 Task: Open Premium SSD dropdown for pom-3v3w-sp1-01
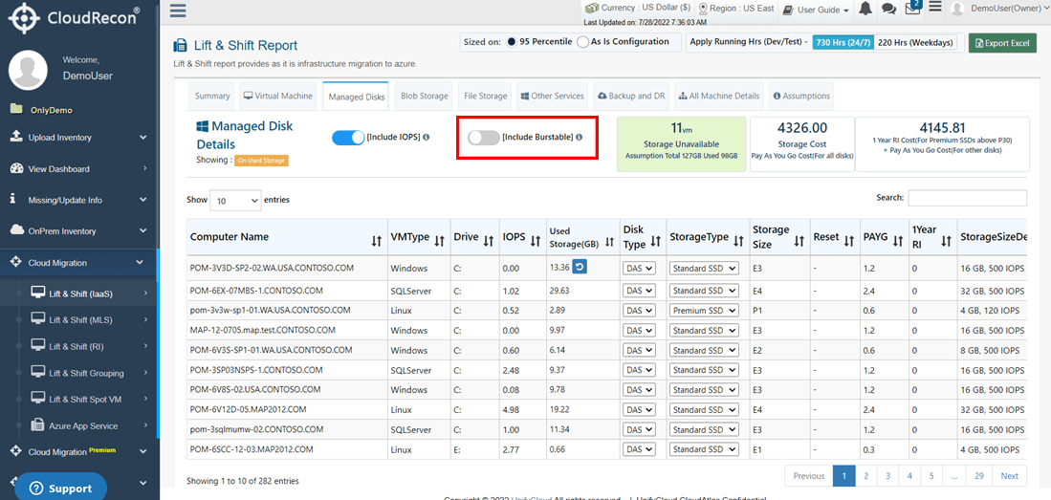704,311
